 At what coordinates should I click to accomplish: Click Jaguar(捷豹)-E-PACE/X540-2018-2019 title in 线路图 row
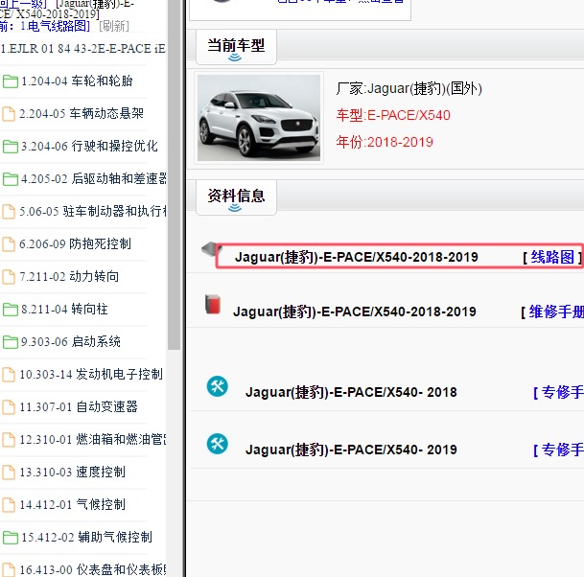[357, 257]
